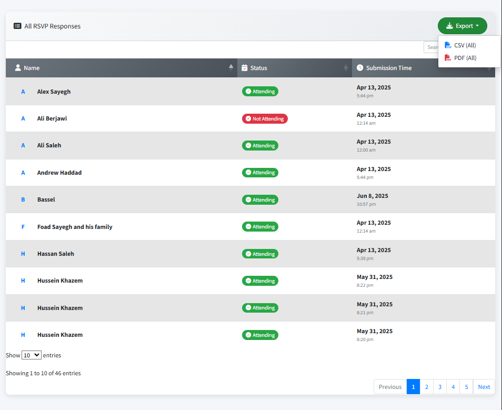Viewport: 502px width, 410px height.
Task: Jump to page 3 of results
Action: (x=440, y=387)
